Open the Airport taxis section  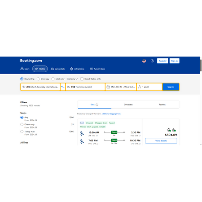pyautogui.click(x=97, y=69)
